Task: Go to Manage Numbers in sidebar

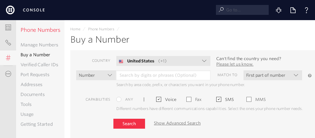Action: coord(39,45)
